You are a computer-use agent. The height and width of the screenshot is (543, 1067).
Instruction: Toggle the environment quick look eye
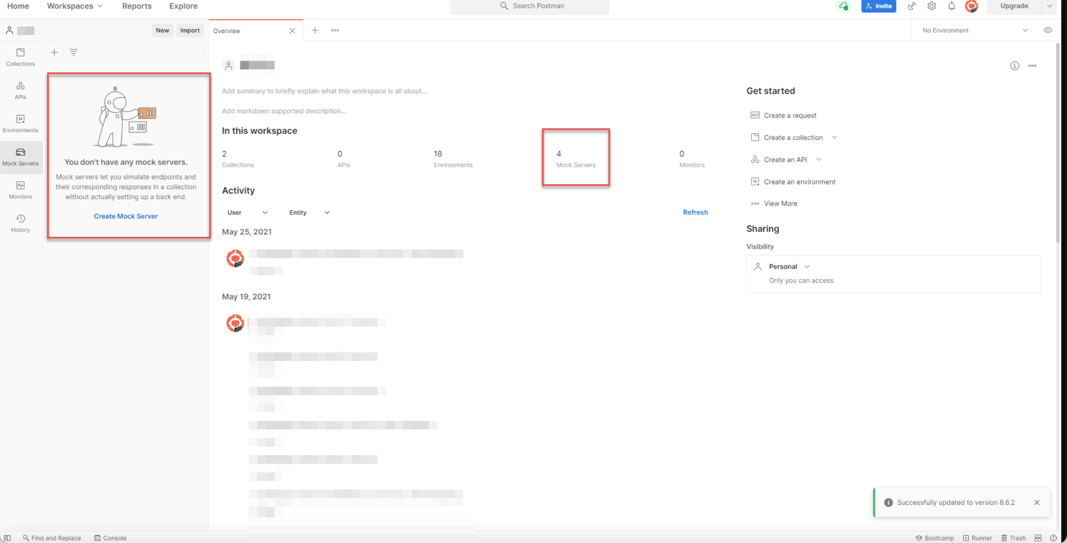pyautogui.click(x=1048, y=30)
